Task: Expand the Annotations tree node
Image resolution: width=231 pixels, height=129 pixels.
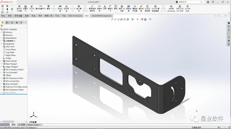Action: (1, 38)
